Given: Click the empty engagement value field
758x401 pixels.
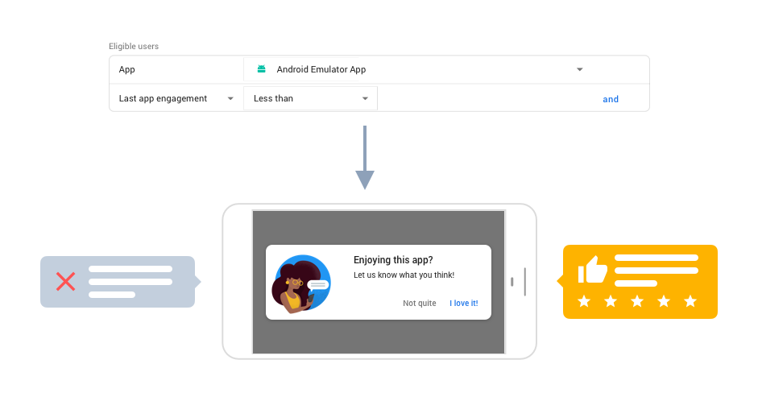Looking at the screenshot, I should point(483,98).
